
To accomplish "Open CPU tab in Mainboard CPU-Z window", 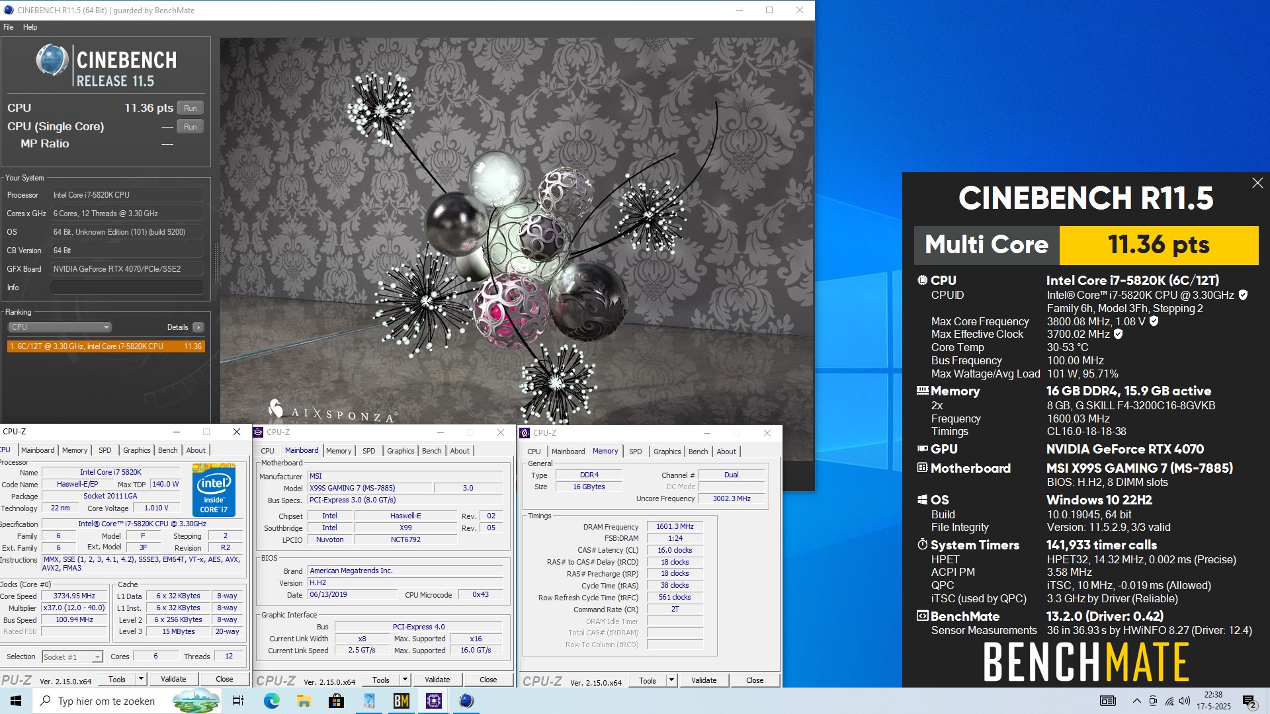I will pos(268,451).
